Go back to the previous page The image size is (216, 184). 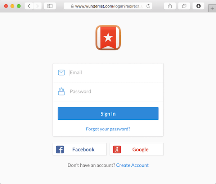click(x=29, y=6)
